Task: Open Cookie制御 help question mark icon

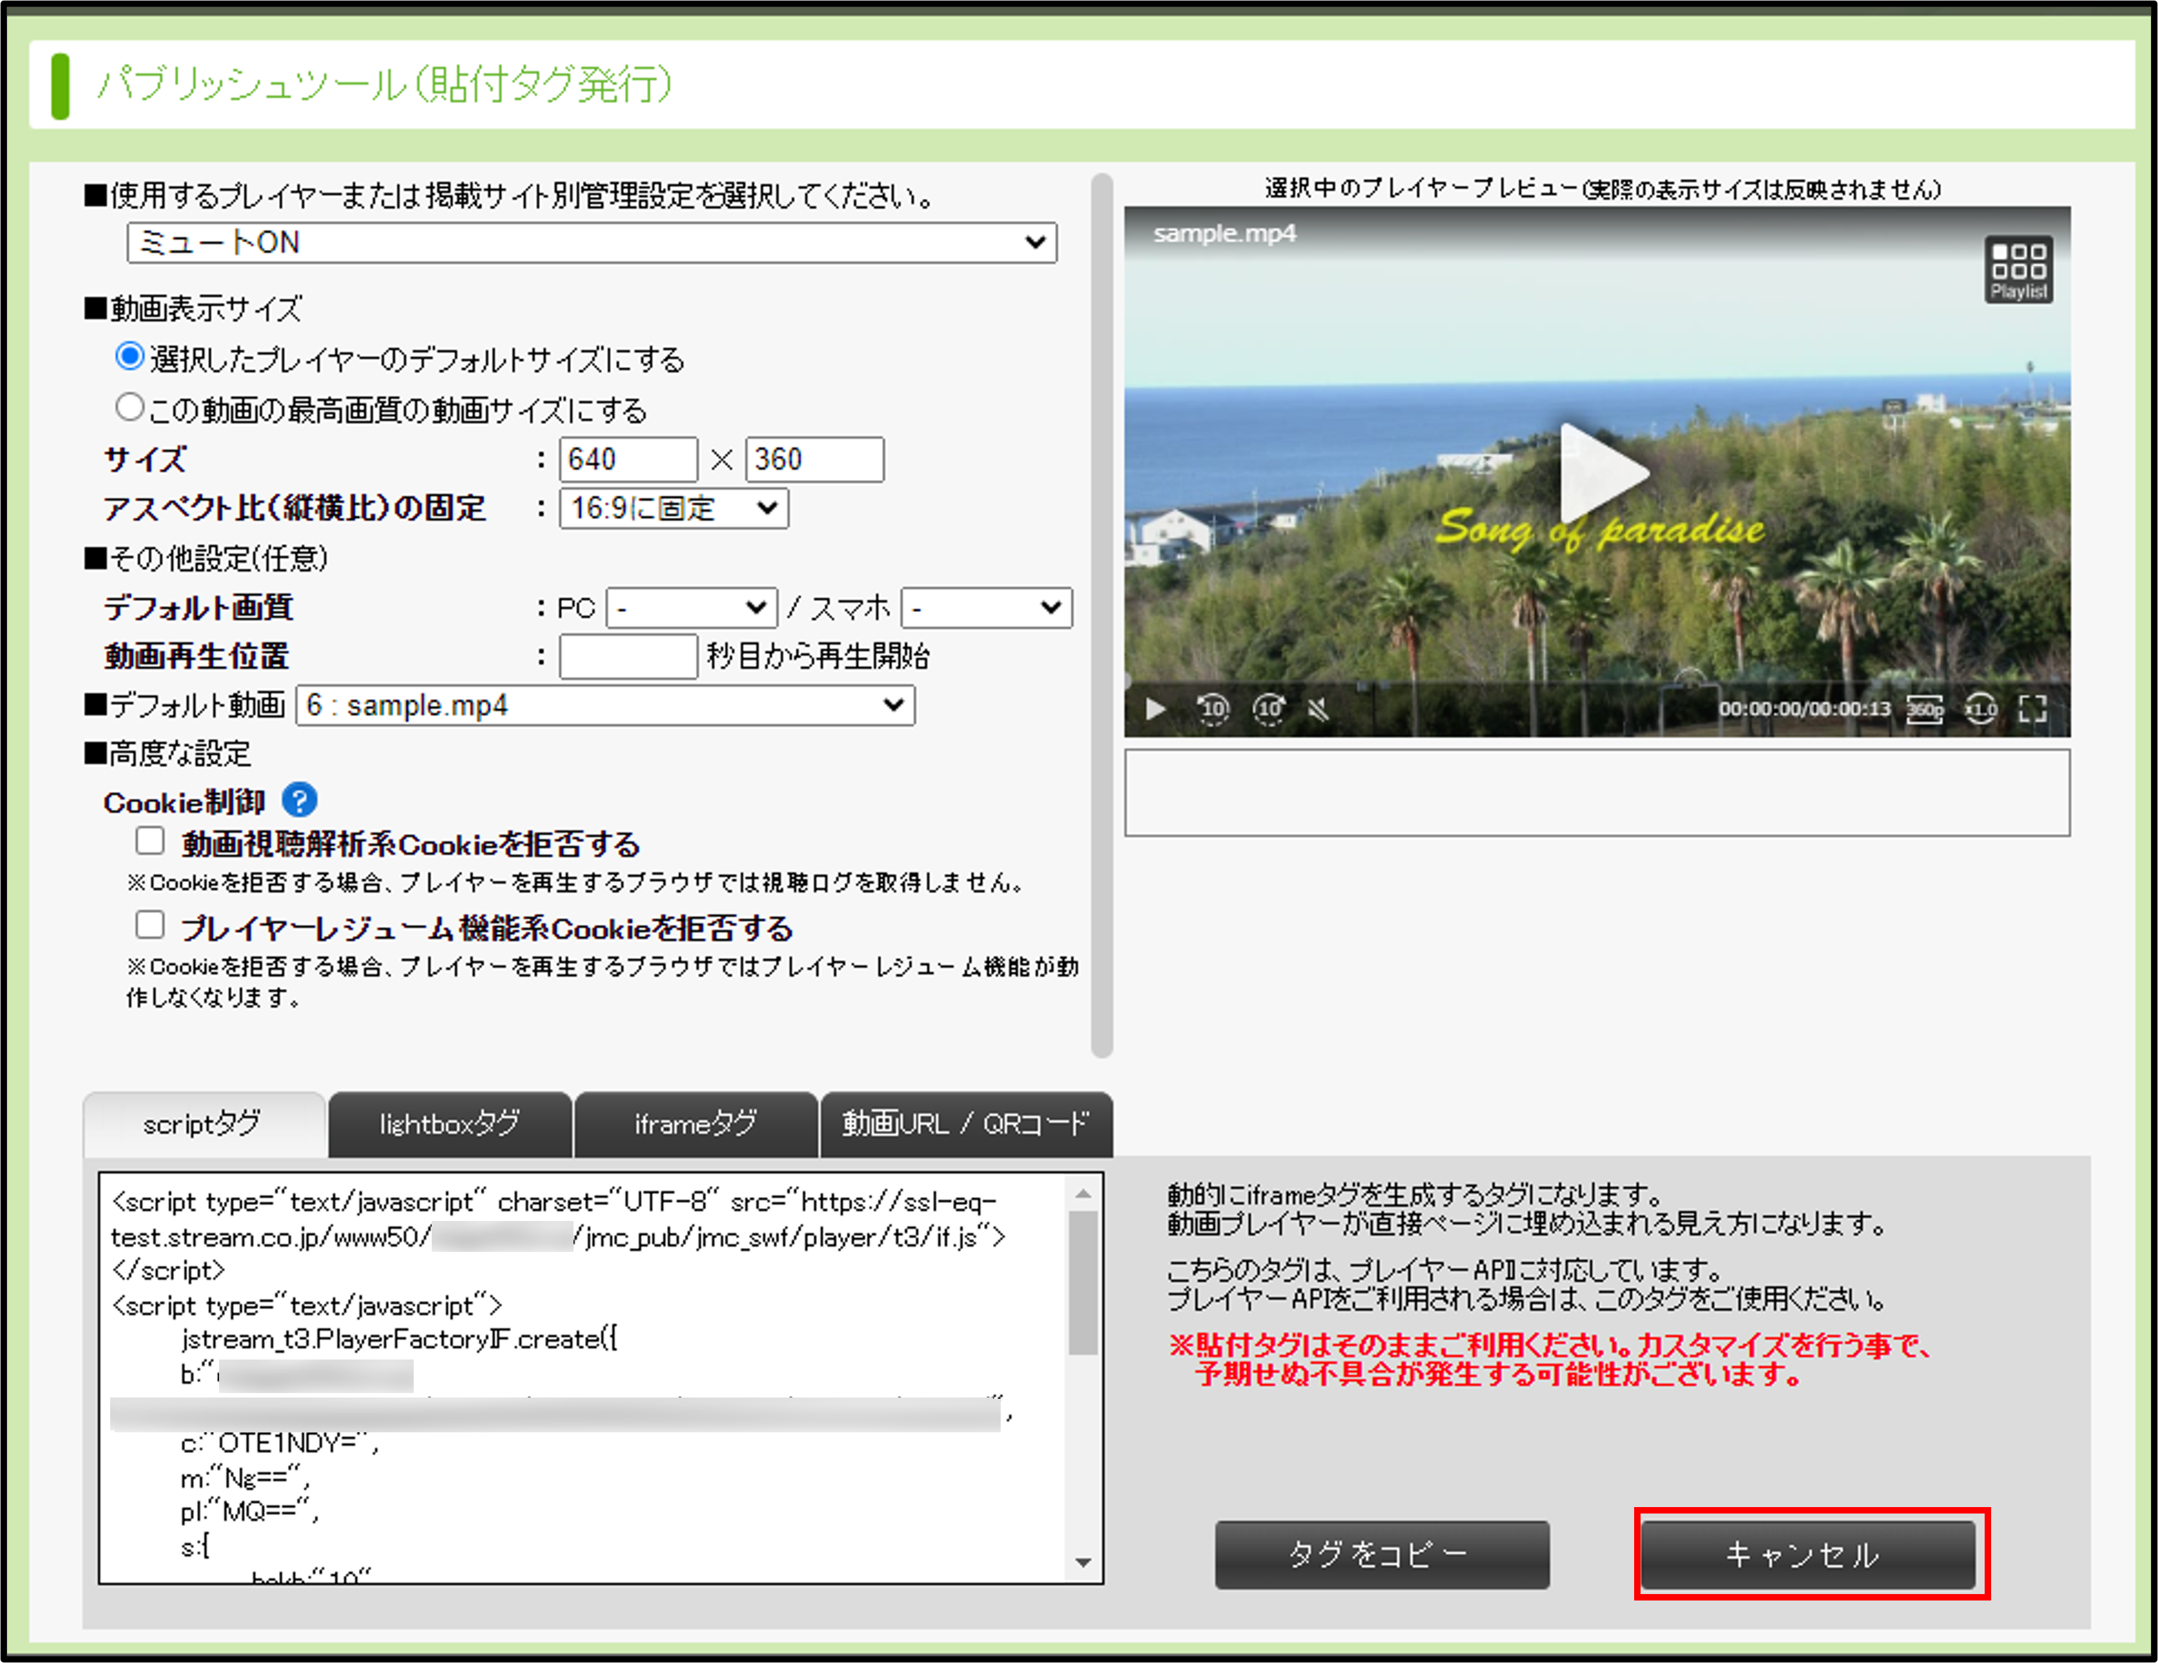Action: pos(300,800)
